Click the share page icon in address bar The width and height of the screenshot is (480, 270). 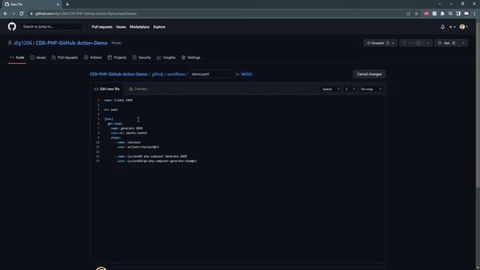point(408,13)
